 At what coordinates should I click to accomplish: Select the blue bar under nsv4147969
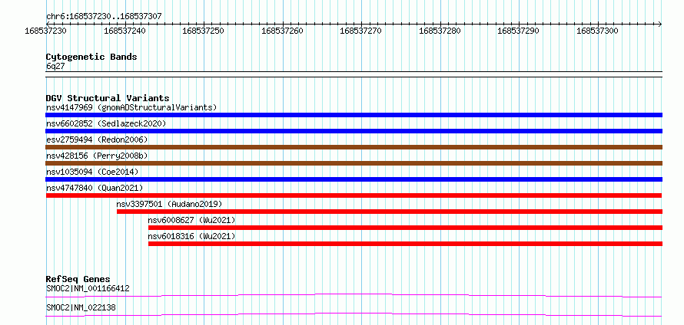[354, 115]
